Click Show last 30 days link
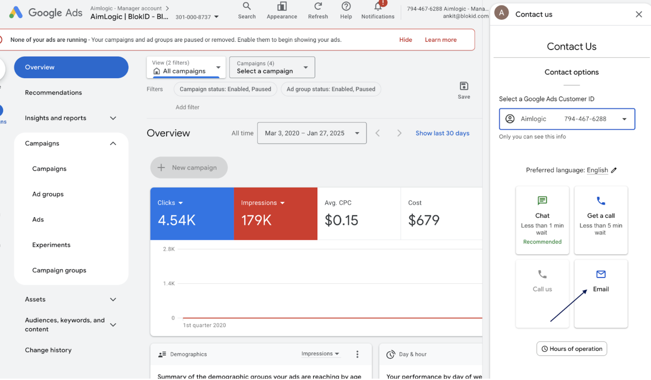651x380 pixels. pos(442,133)
